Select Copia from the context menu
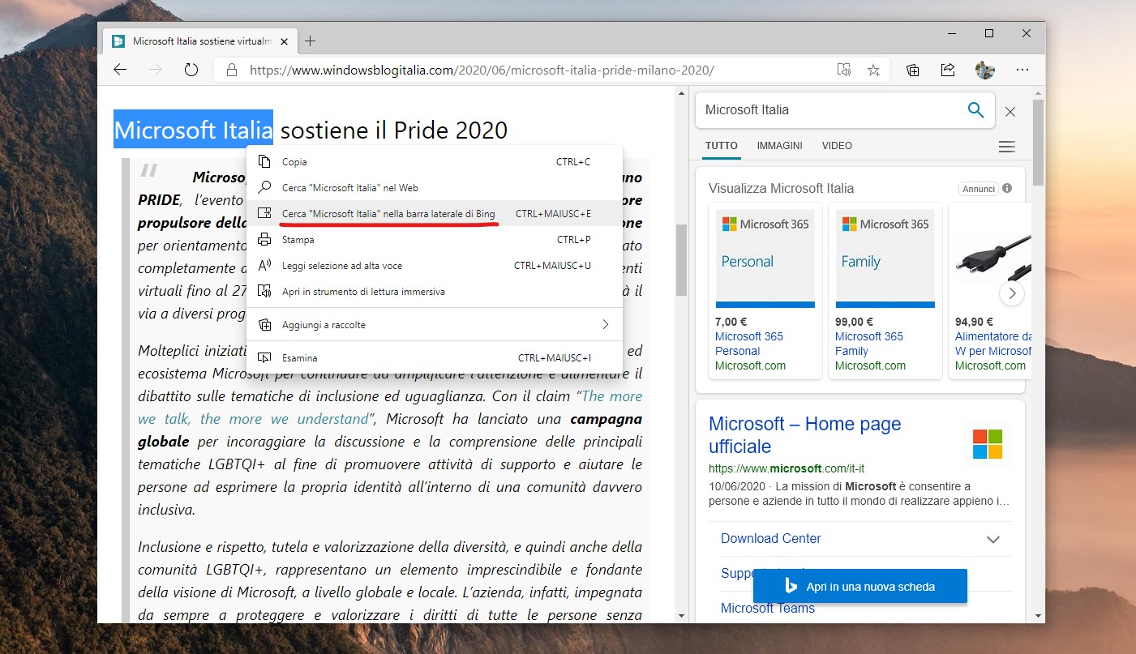This screenshot has height=654, width=1136. [435, 162]
